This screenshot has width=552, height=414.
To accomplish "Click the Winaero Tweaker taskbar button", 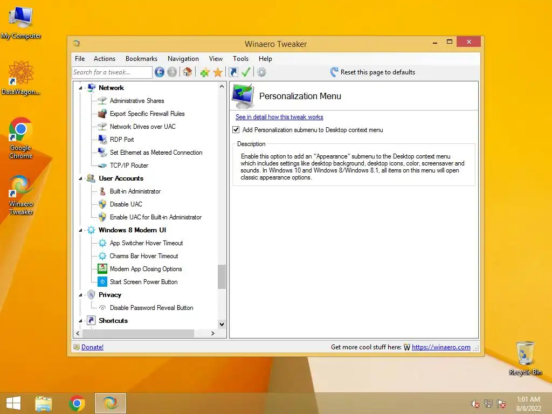I will (x=110, y=403).
